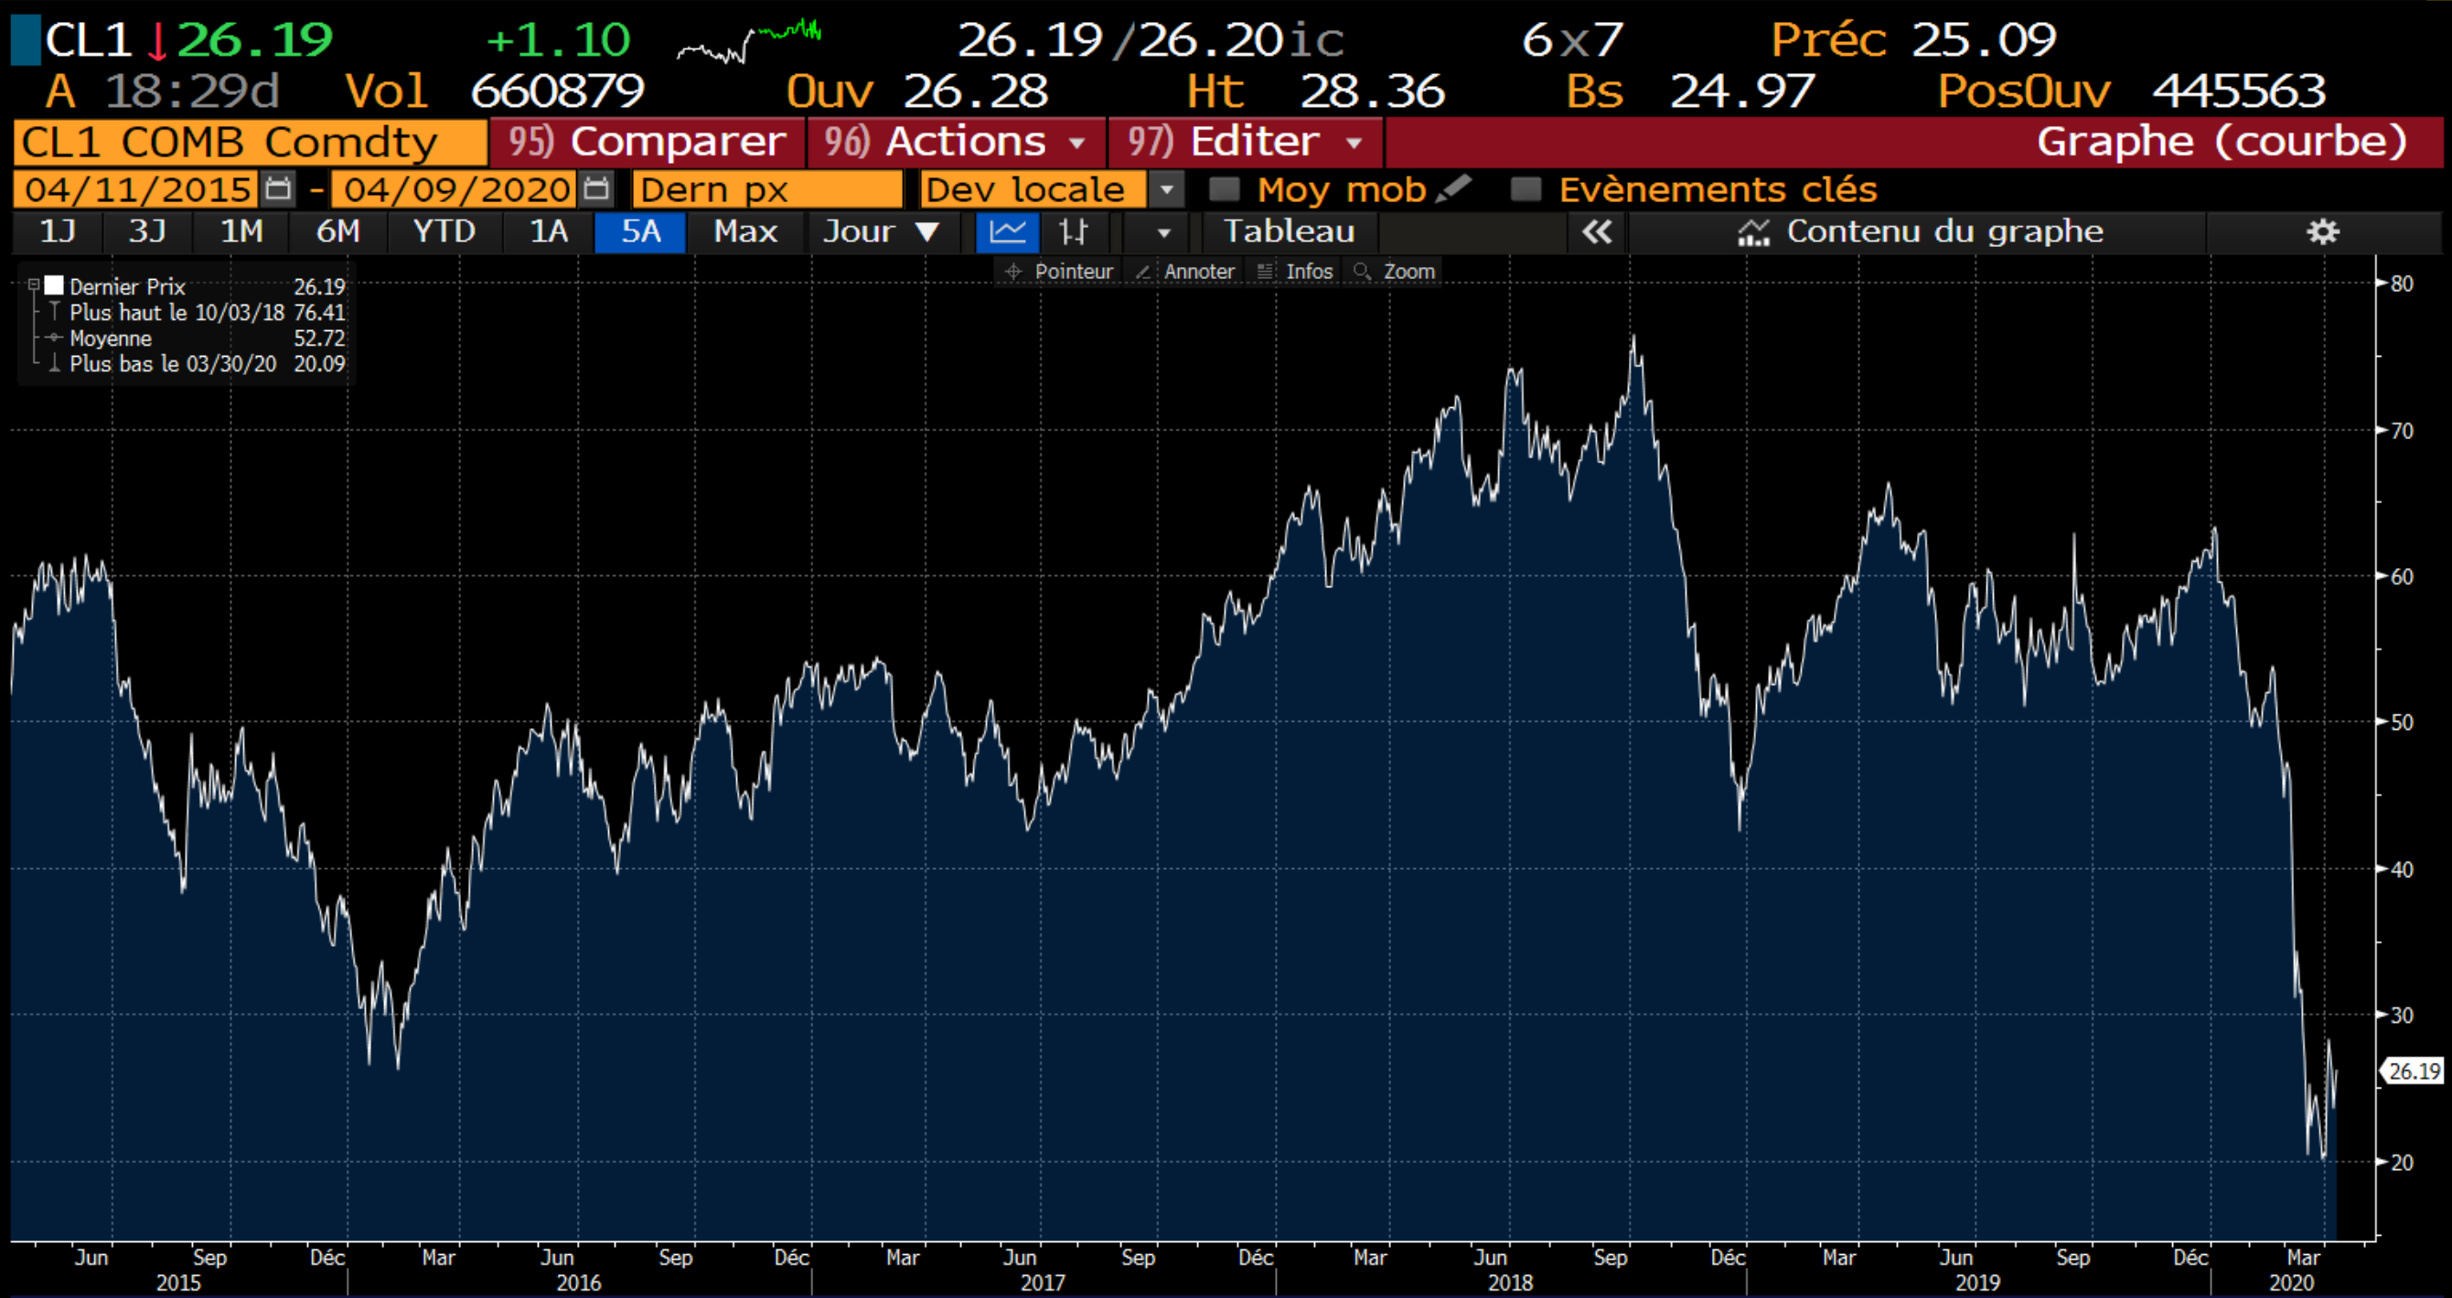The height and width of the screenshot is (1298, 2452).
Task: Edit moving average pencil icon
Action: (x=1452, y=188)
